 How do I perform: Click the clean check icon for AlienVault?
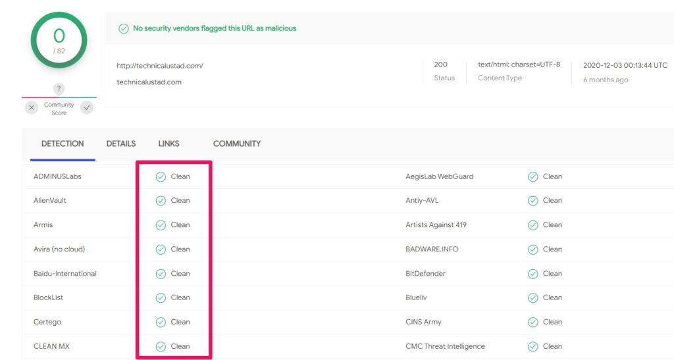[161, 201]
